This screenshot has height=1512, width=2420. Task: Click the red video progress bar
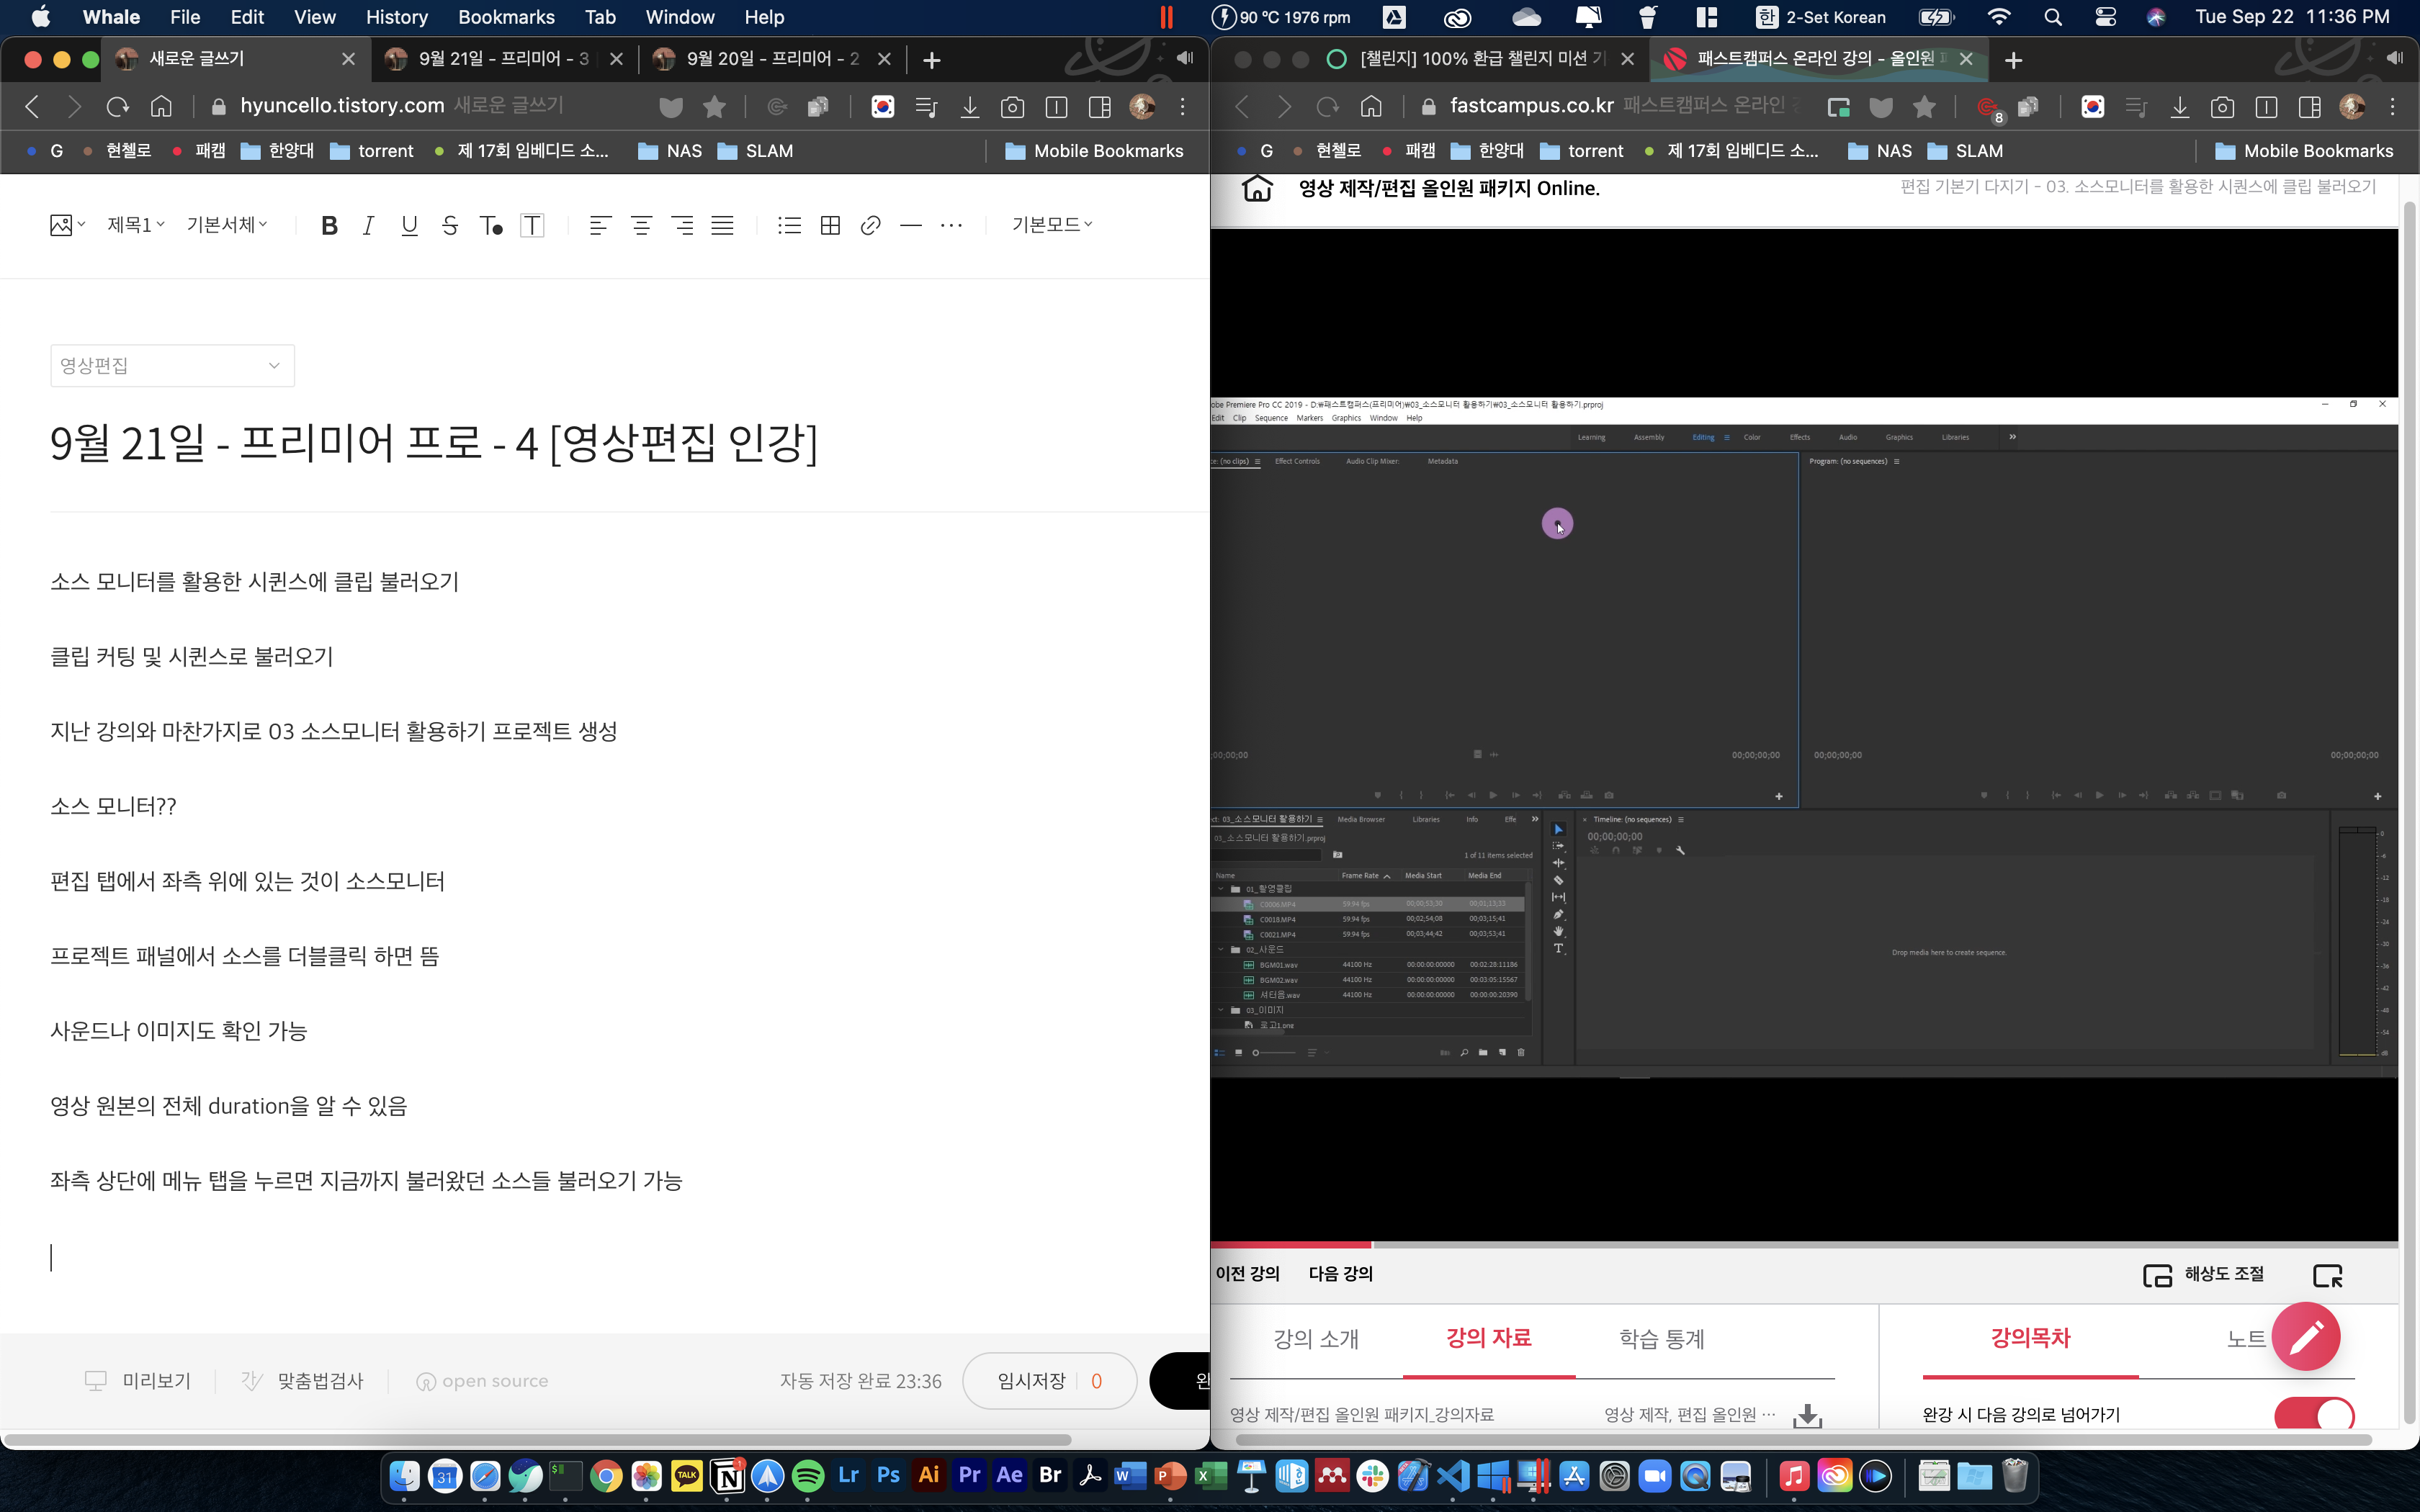tap(1290, 1244)
